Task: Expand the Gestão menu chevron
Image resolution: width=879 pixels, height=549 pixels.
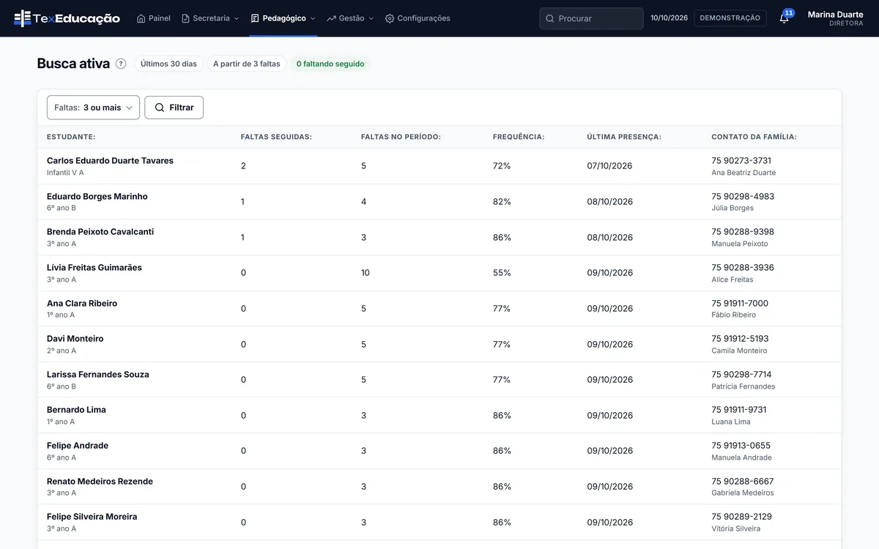Action: pyautogui.click(x=371, y=18)
